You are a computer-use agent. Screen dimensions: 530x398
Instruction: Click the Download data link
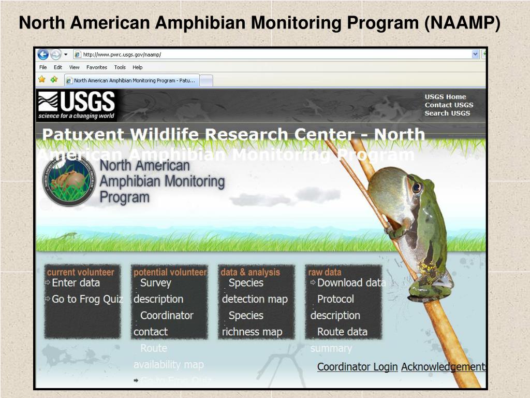(x=351, y=282)
